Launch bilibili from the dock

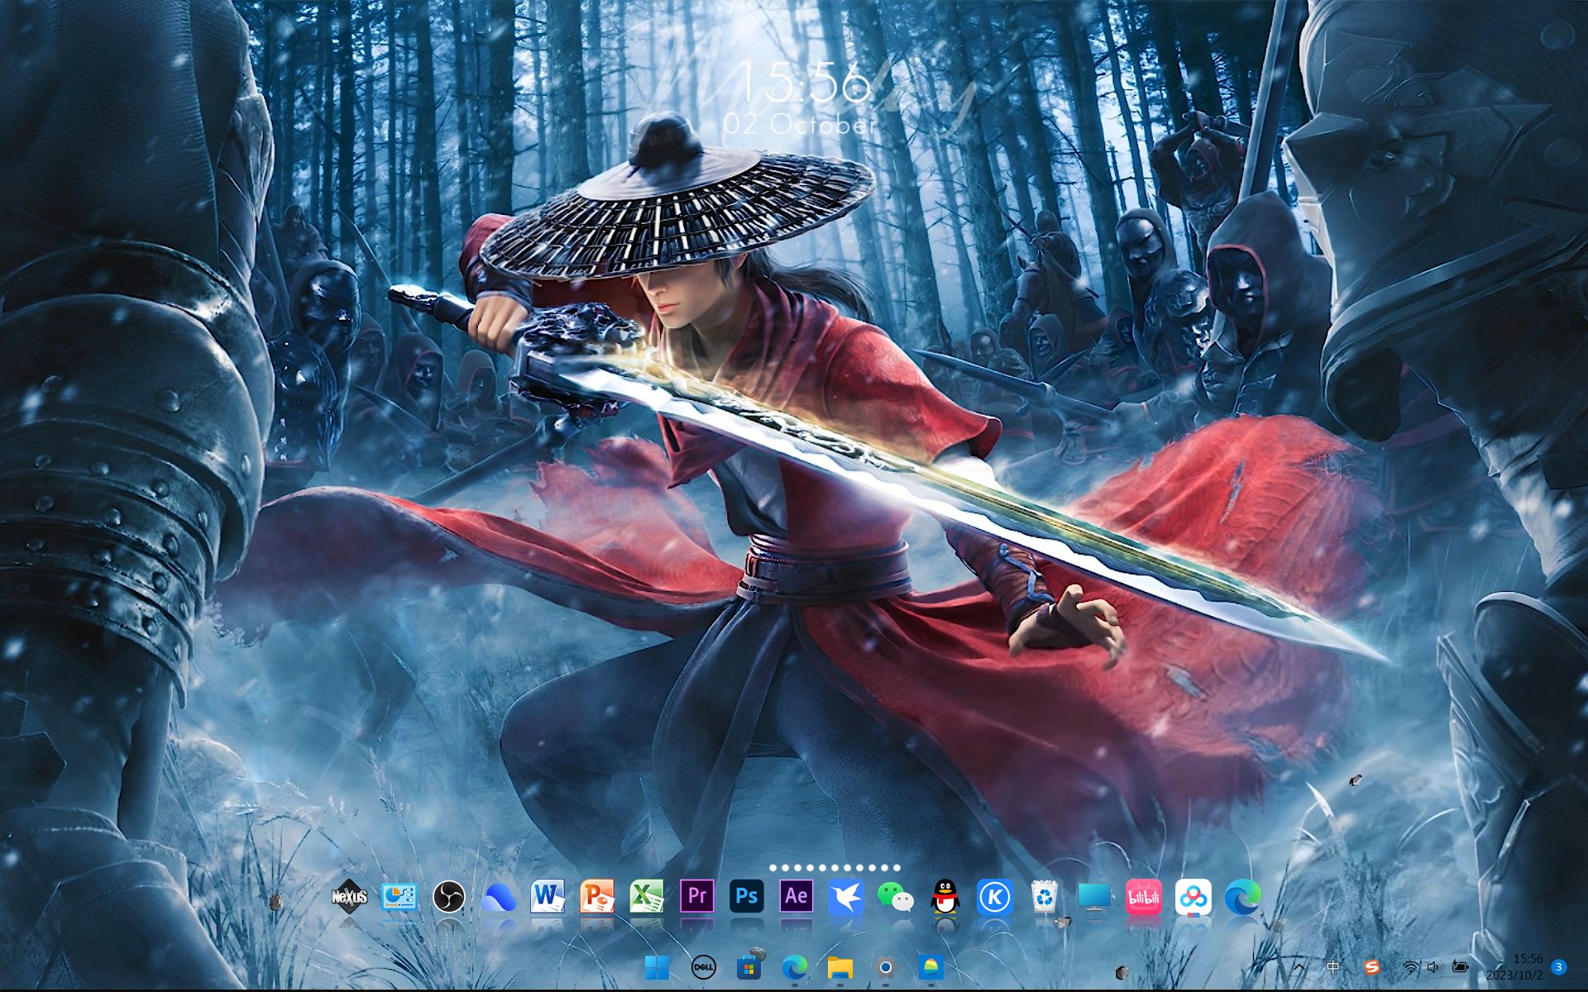1143,897
